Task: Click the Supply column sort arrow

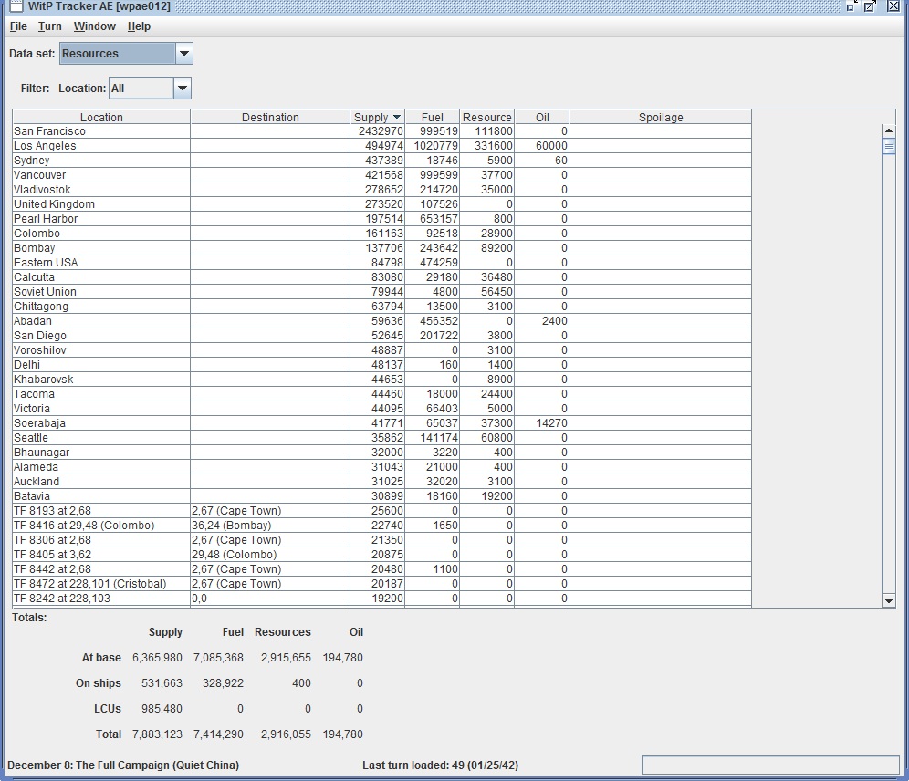Action: point(396,118)
